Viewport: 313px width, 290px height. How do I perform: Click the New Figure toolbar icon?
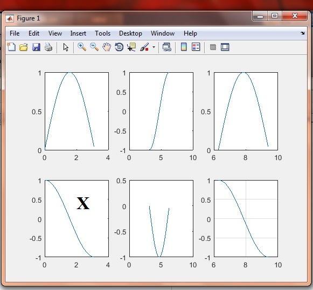[x=11, y=47]
